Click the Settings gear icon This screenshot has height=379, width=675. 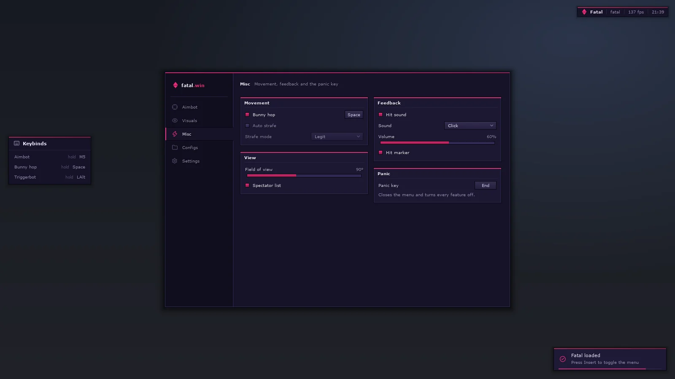[175, 161]
